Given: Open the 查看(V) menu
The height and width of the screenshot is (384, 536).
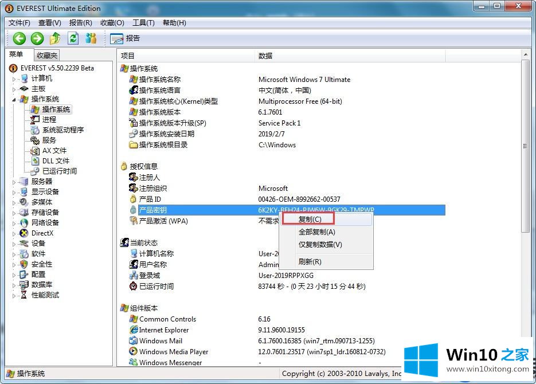Looking at the screenshot, I should (x=49, y=22).
